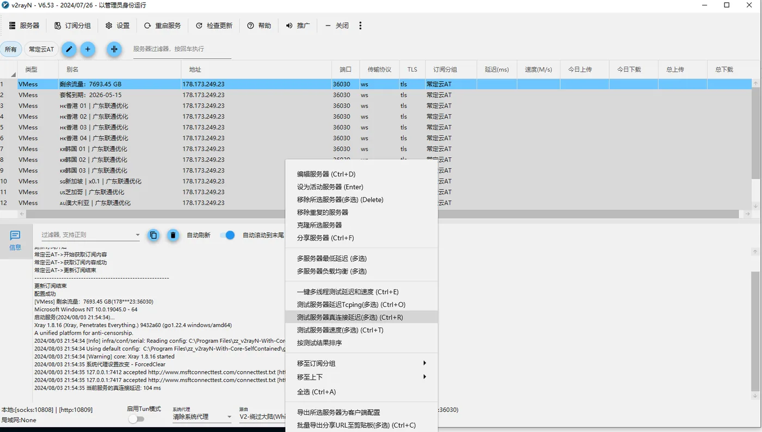Select row 套餐到期: 2026-05-15
Screen dimensions: 762x432
point(376,95)
